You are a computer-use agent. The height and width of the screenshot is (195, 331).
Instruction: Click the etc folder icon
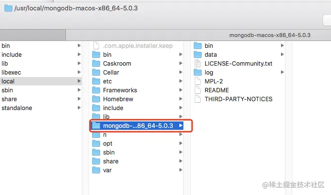[96, 81]
